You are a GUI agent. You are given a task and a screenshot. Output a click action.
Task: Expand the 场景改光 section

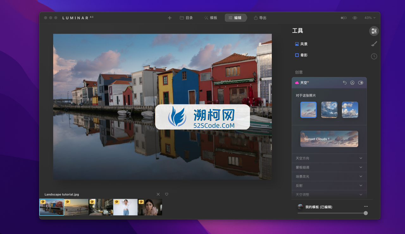(x=329, y=176)
